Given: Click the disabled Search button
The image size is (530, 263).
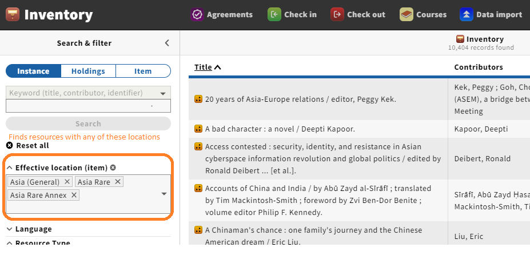Looking at the screenshot, I should pos(88,123).
